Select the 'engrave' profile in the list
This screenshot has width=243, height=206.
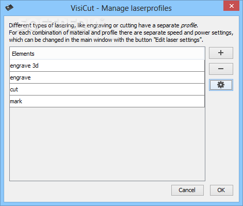[107, 77]
